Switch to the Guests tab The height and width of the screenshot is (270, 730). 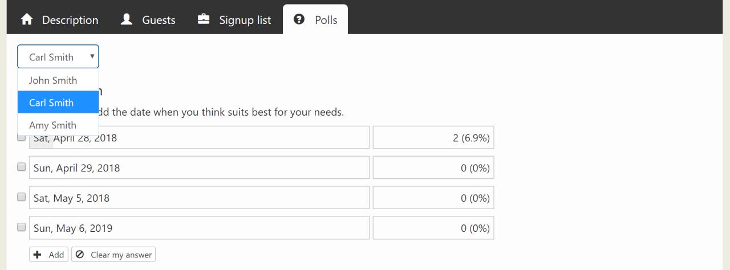pos(148,19)
